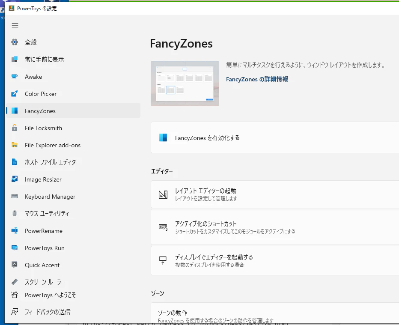The image size is (399, 325).
Task: Click the ゾーン section heading
Action: [x=158, y=293]
